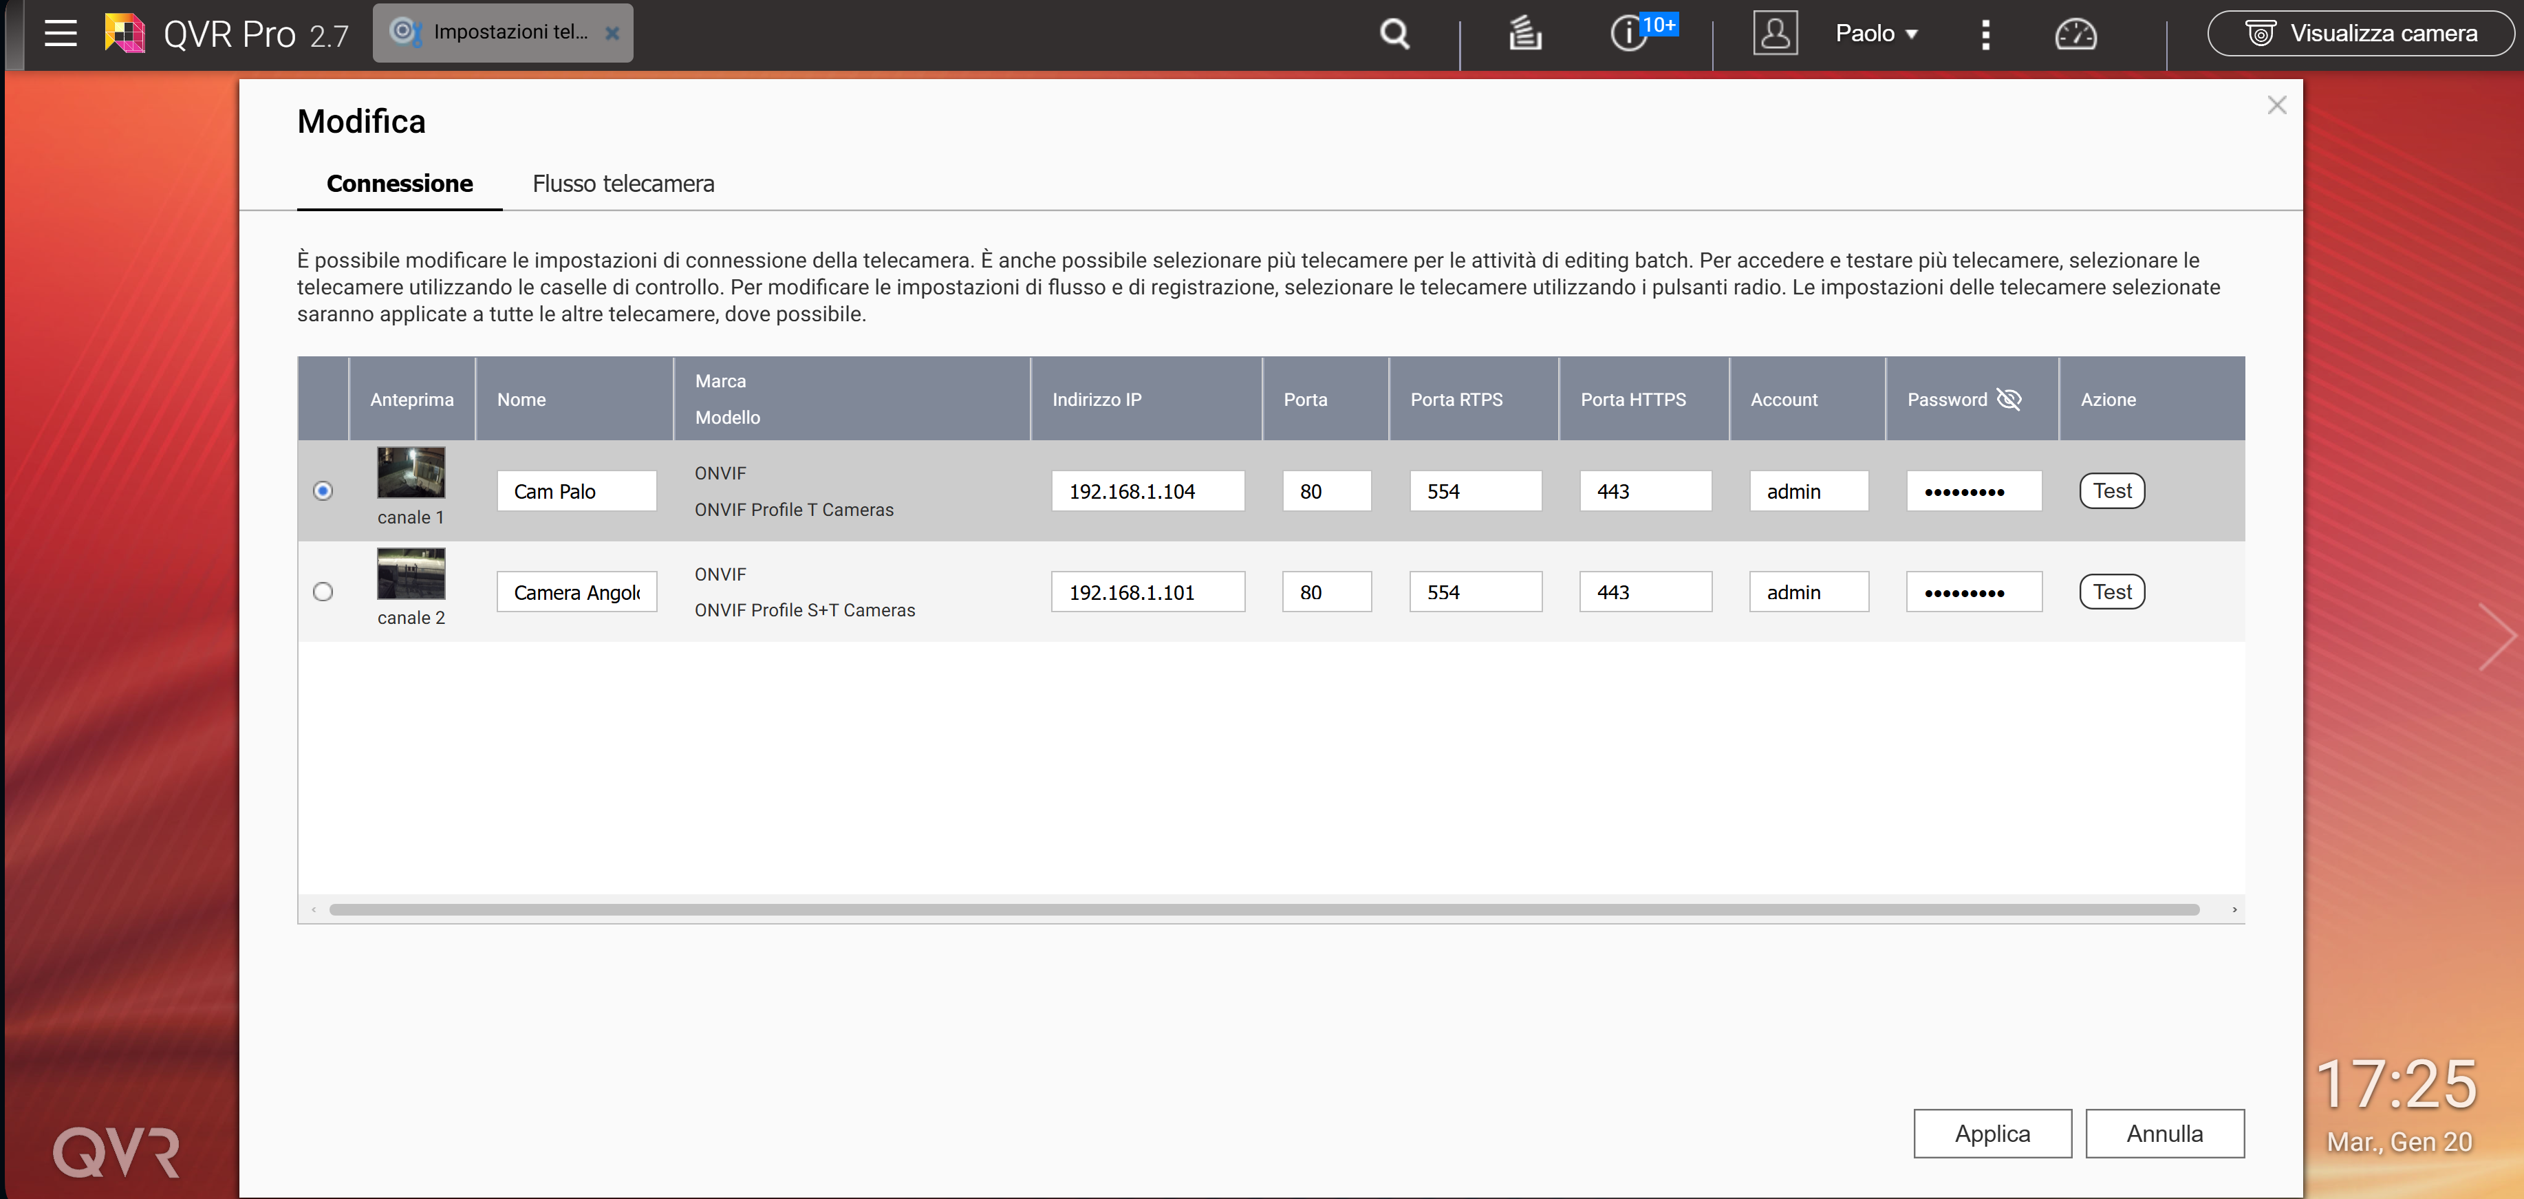Expand the Paolo user dropdown
This screenshot has height=1199, width=2524.
pyautogui.click(x=1875, y=34)
